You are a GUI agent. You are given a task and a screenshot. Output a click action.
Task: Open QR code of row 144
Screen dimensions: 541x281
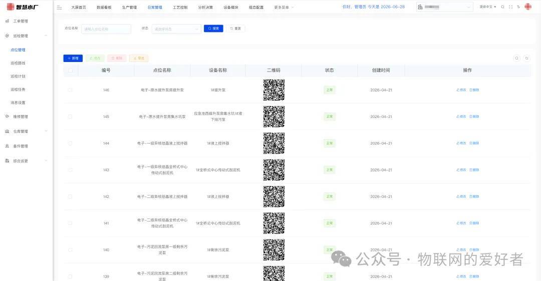point(274,143)
